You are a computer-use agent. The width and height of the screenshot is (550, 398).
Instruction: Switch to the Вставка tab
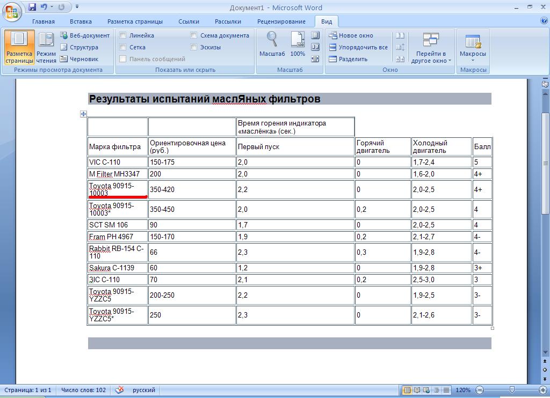pyautogui.click(x=81, y=21)
